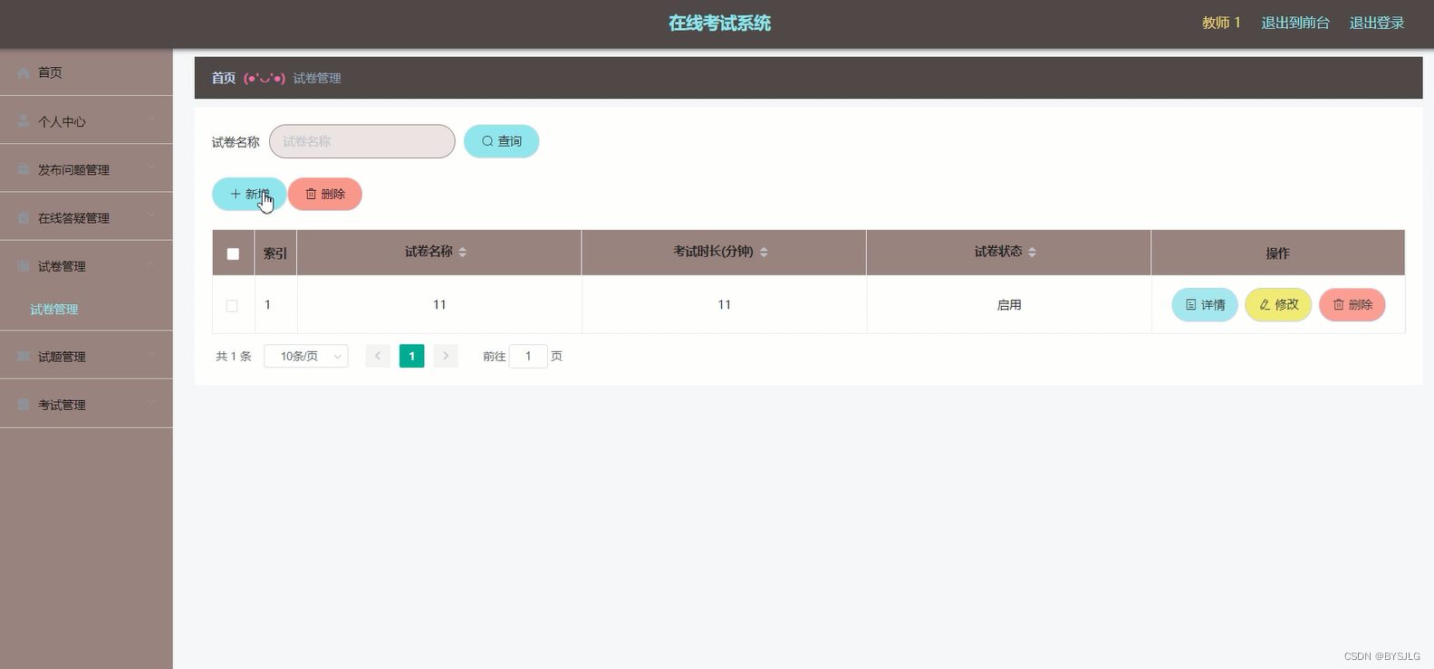Viewport: 1434px width, 669px height.
Task: Click 教师 1 username in header
Action: pyautogui.click(x=1221, y=23)
